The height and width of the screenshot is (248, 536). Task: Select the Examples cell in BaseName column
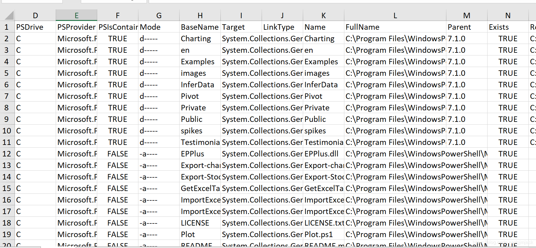coord(200,62)
